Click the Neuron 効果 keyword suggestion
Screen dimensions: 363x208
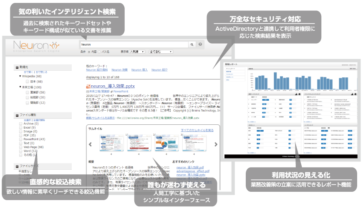point(119,70)
